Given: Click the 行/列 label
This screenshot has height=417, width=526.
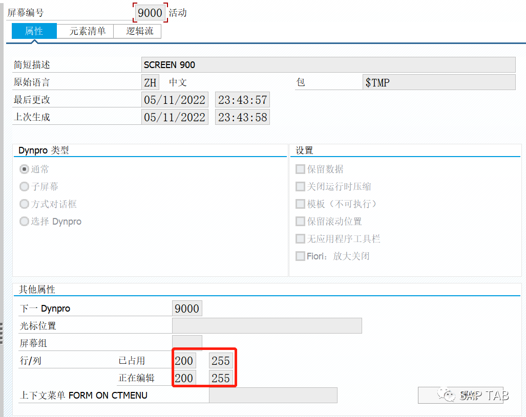Looking at the screenshot, I should point(31,361).
